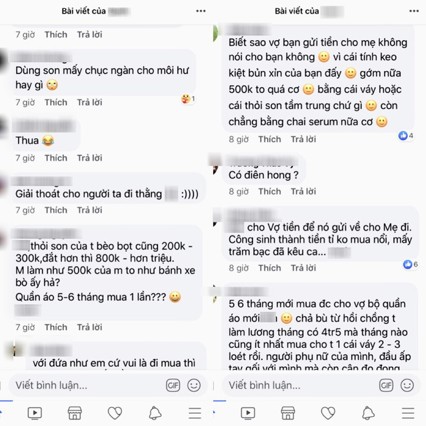This screenshot has height=426, width=426.
Task: Open the Marketplace tab in right bar
Action: coord(288,413)
